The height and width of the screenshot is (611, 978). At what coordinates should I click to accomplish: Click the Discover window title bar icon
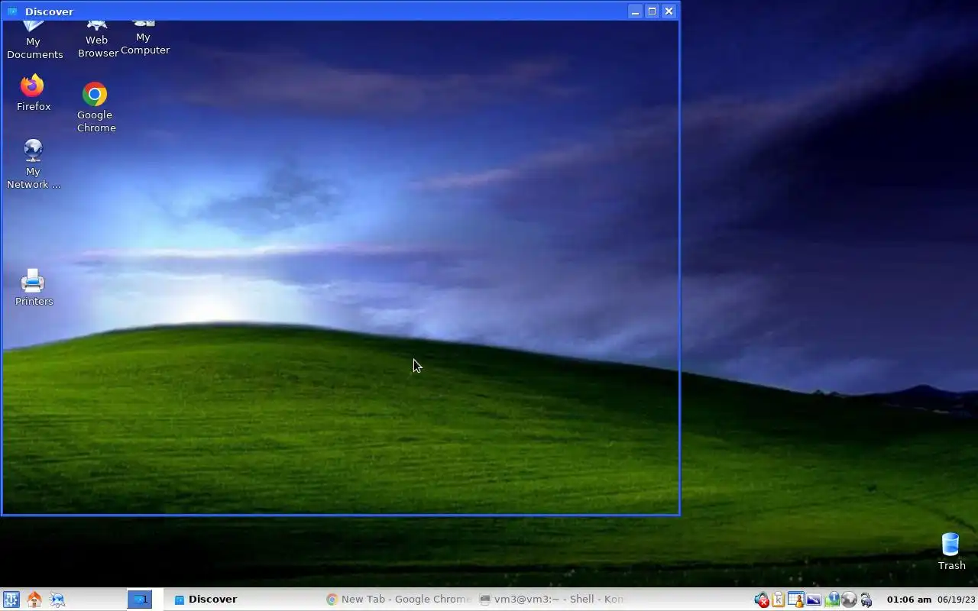coord(11,11)
